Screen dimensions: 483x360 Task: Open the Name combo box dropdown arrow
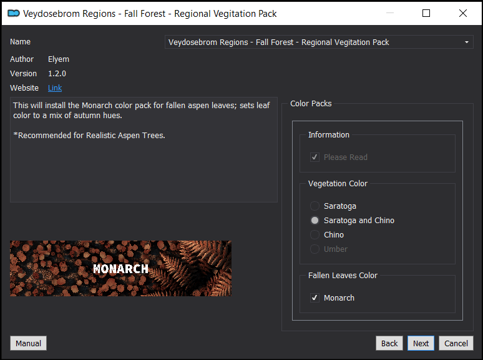coord(467,42)
